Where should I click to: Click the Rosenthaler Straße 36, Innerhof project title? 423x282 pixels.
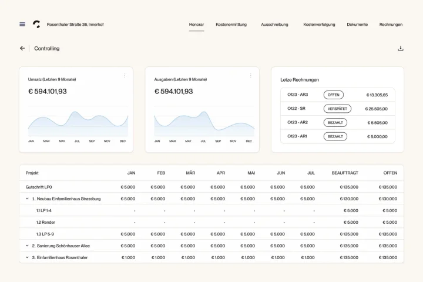(75, 25)
